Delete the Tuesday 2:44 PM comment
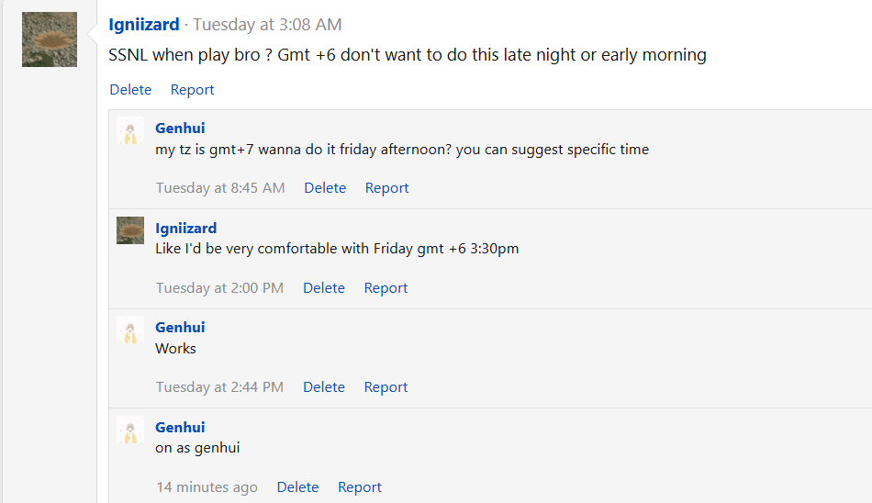Screen dimensions: 872x503 pos(324,386)
